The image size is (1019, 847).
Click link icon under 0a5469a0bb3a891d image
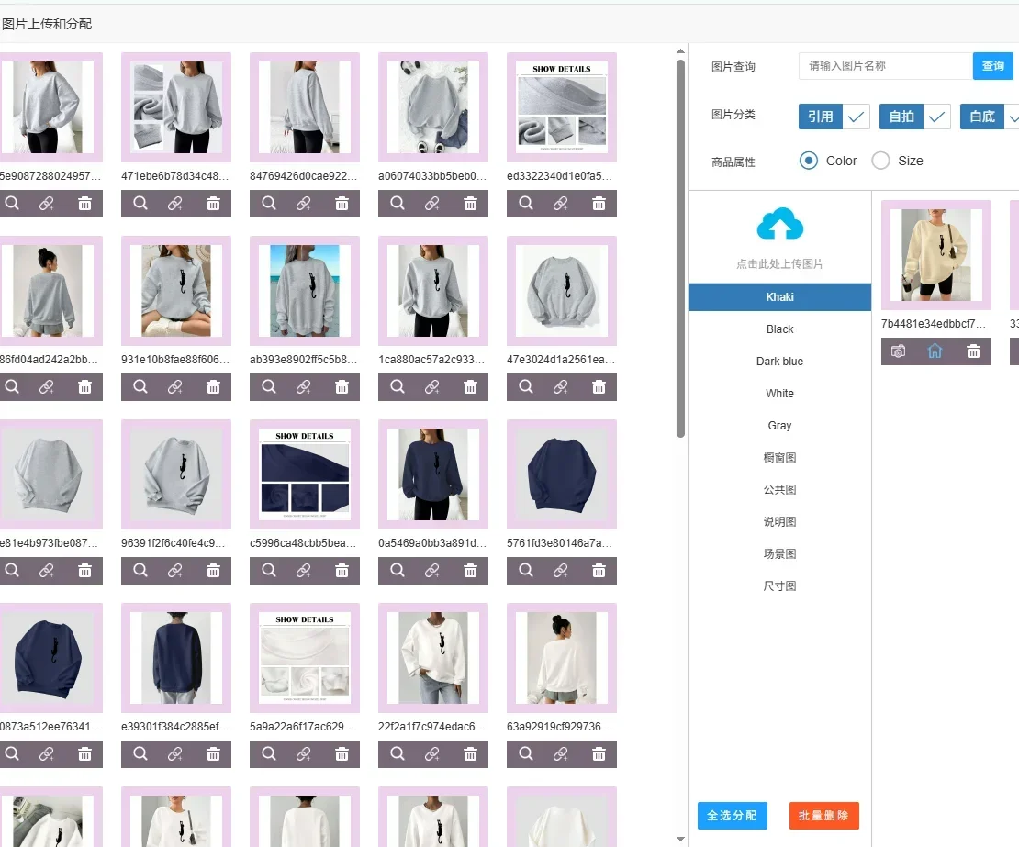pyautogui.click(x=432, y=570)
